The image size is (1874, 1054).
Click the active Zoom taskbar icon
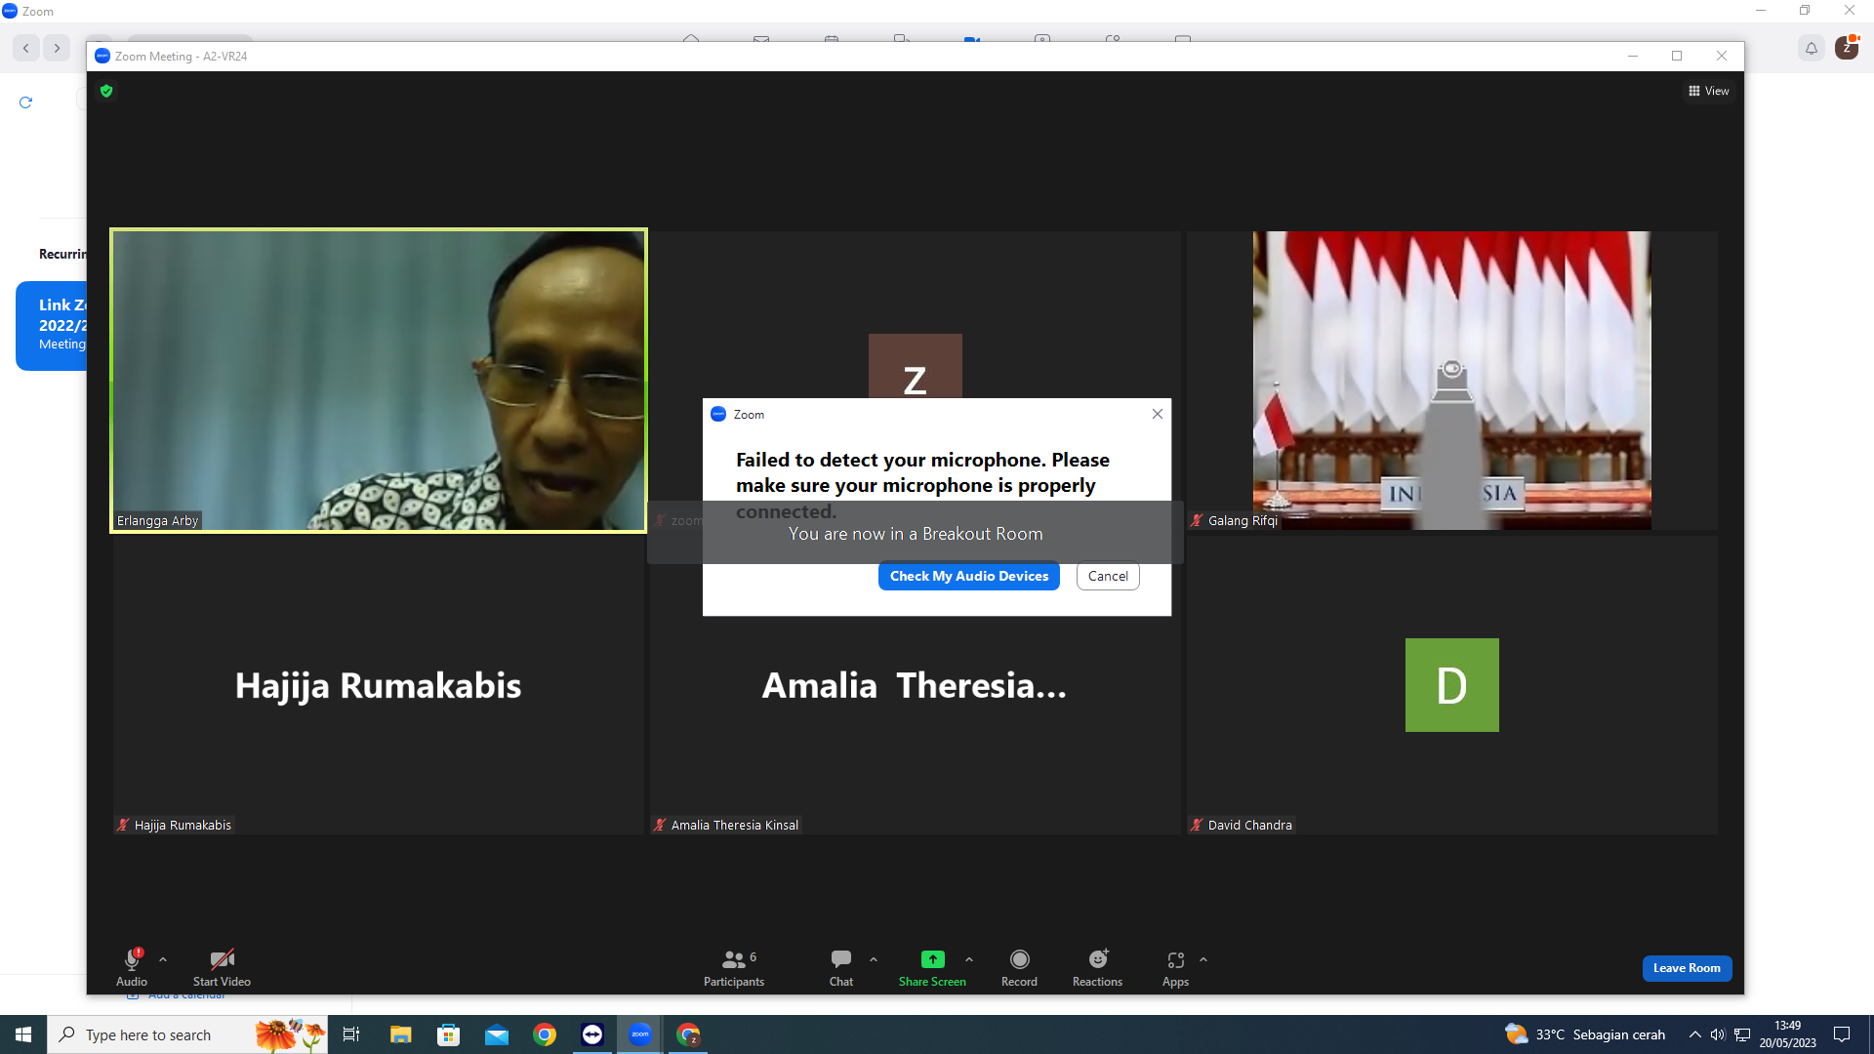point(640,1034)
